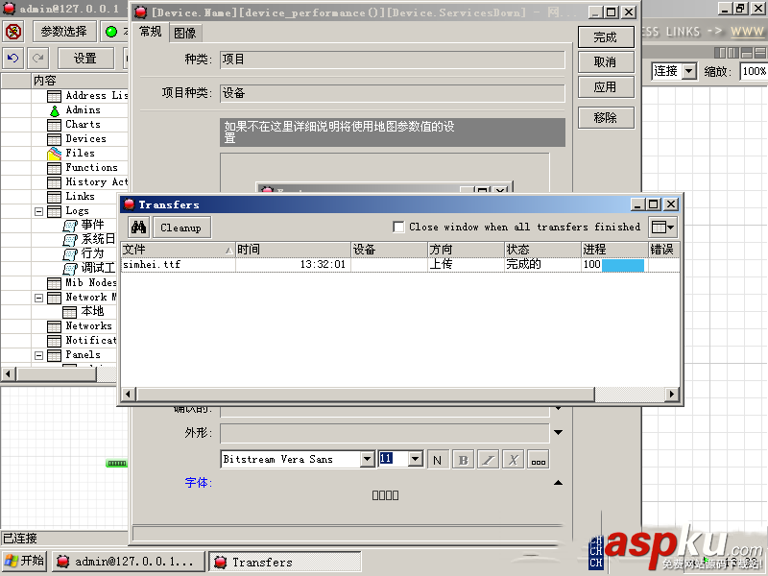Image resolution: width=768 pixels, height=576 pixels.
Task: Toggle the bold B font style button
Action: 463,460
